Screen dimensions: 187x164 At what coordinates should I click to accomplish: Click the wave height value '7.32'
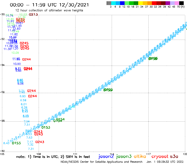click(x=30, y=145)
